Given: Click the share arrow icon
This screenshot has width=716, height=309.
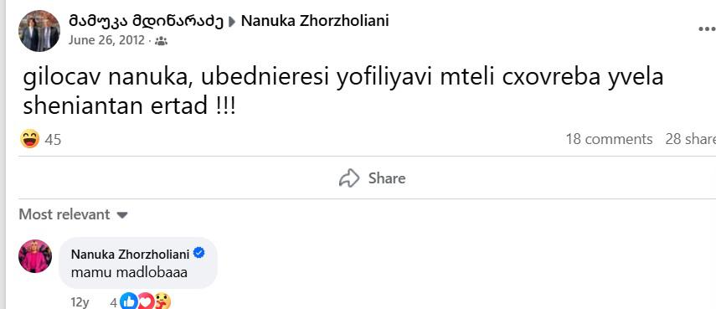Looking at the screenshot, I should (349, 178).
